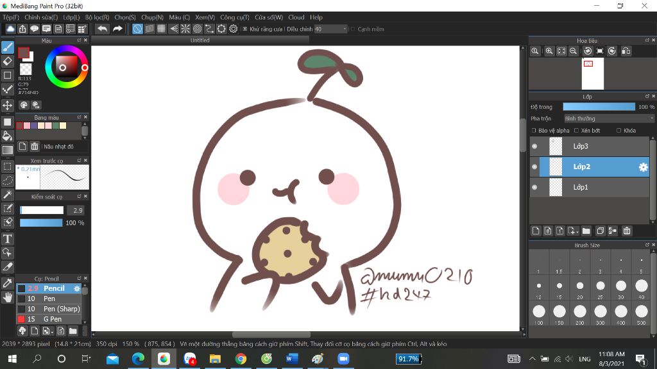Zoom out on the navigator
The width and height of the screenshot is (657, 369).
pos(573,51)
